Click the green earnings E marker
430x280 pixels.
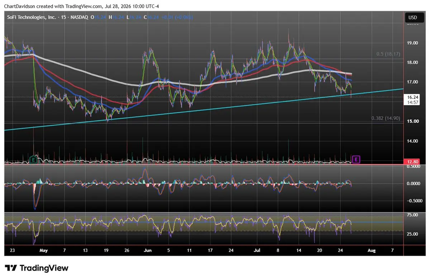point(34,159)
